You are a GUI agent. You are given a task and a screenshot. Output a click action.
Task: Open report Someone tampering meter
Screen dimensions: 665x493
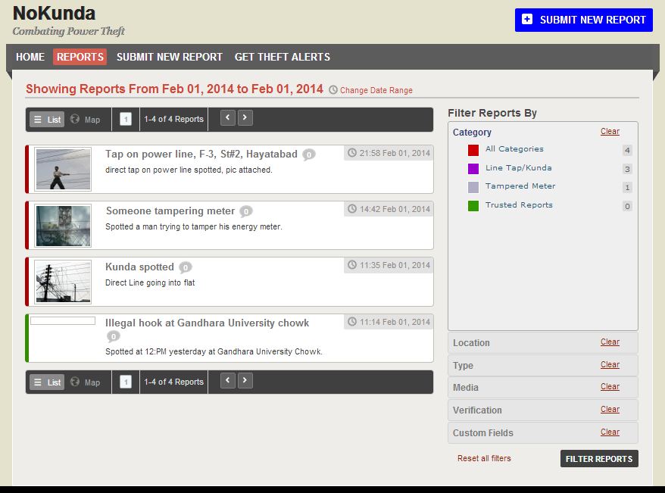[x=170, y=211]
